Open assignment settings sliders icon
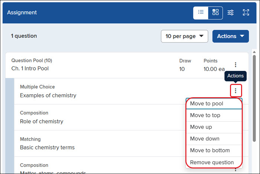This screenshot has width=260, height=174. 231,13
